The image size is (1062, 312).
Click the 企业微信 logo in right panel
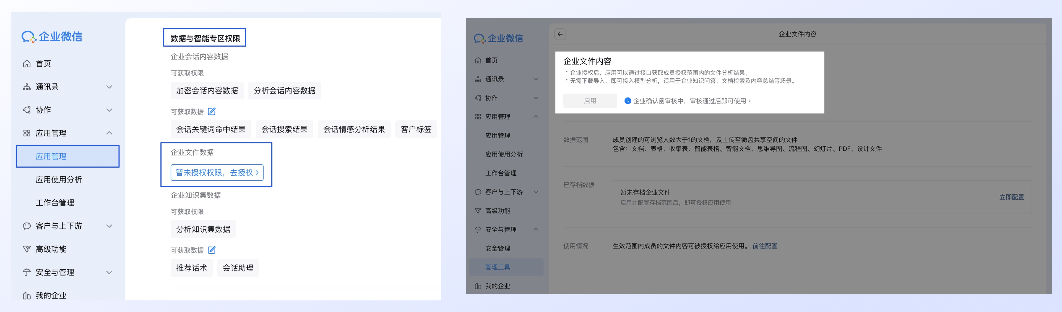(498, 38)
